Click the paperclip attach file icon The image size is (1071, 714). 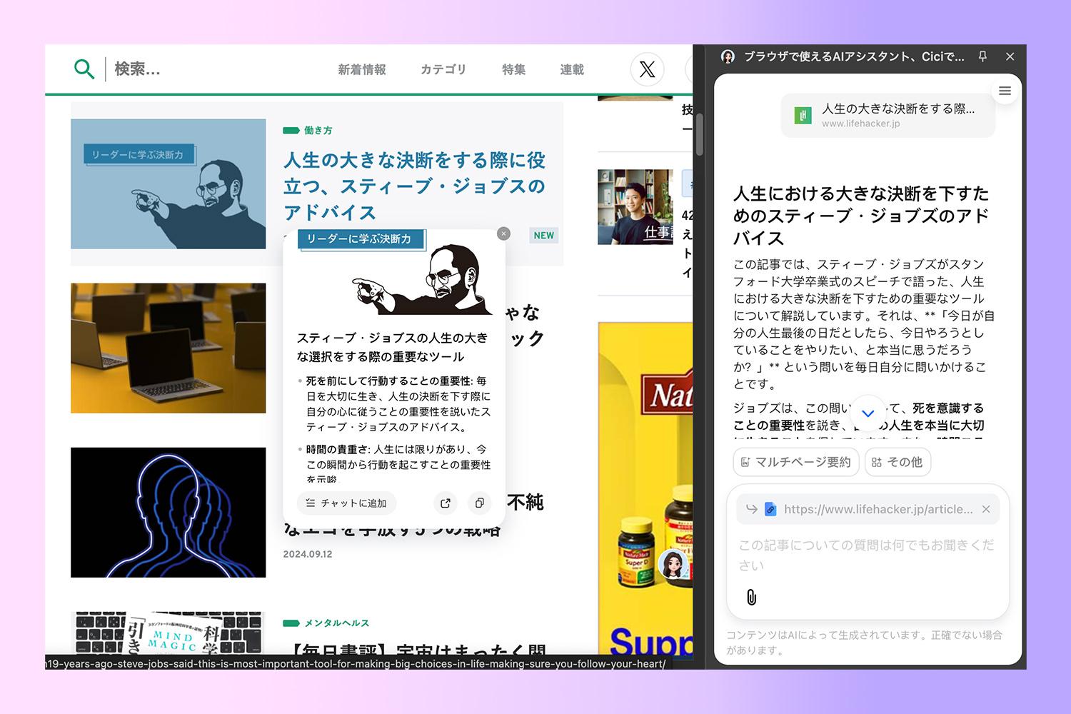point(751,597)
